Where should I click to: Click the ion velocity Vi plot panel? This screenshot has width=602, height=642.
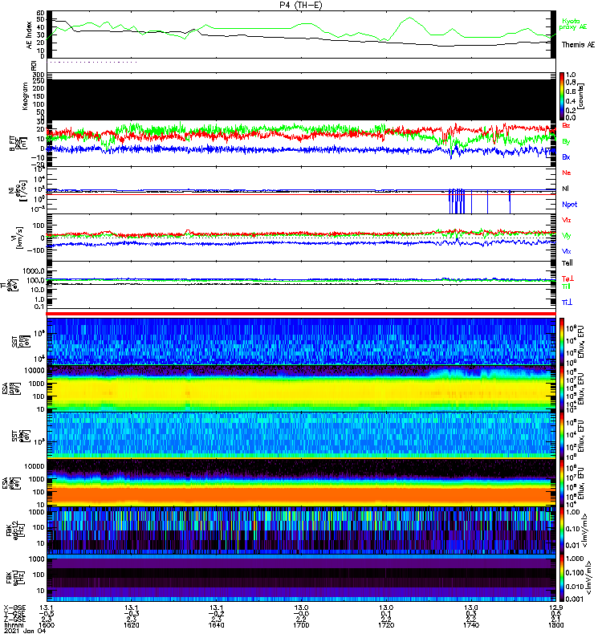click(301, 238)
